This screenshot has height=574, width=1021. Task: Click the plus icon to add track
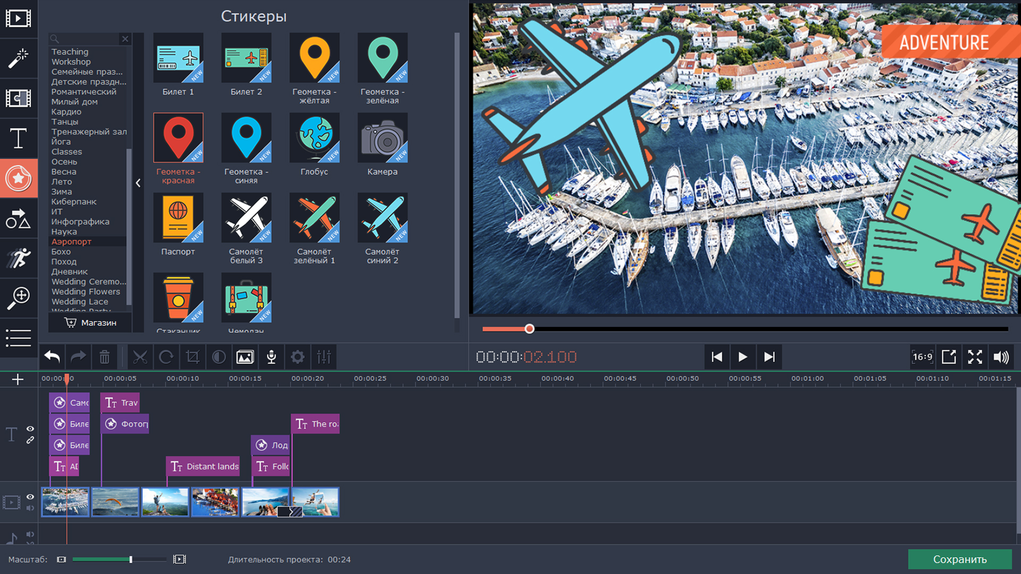click(18, 379)
